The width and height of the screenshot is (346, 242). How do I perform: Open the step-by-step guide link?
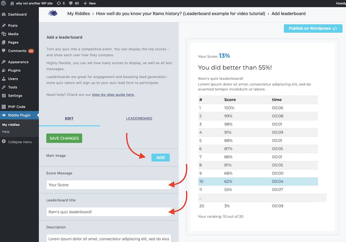click(113, 95)
